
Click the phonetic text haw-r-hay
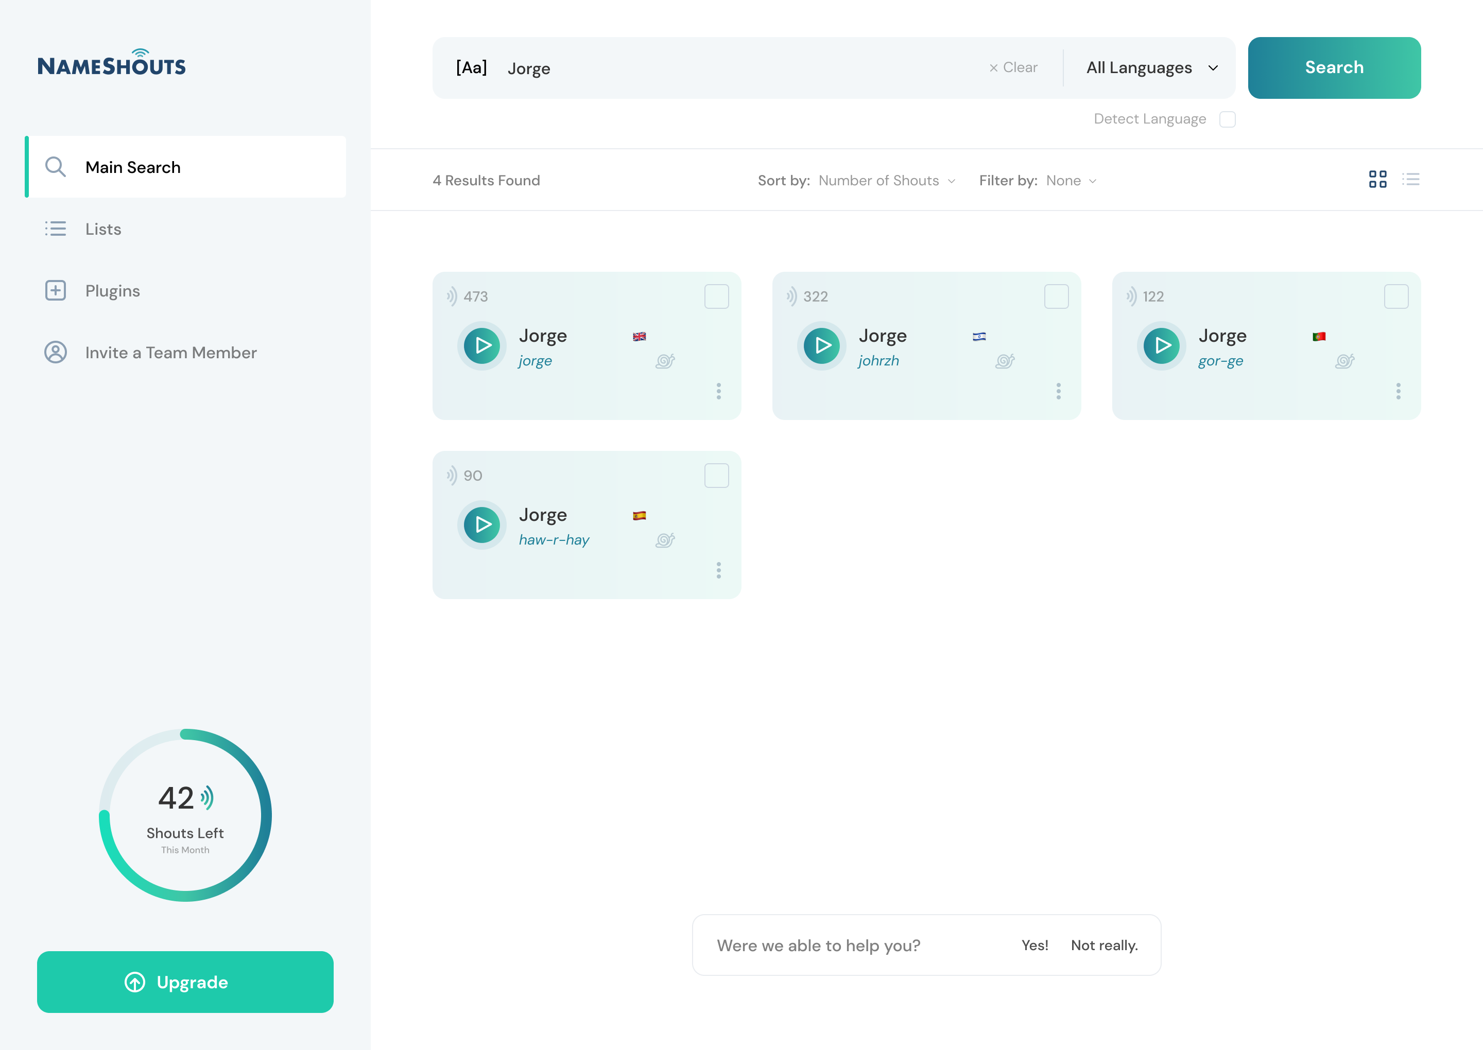pyautogui.click(x=554, y=539)
